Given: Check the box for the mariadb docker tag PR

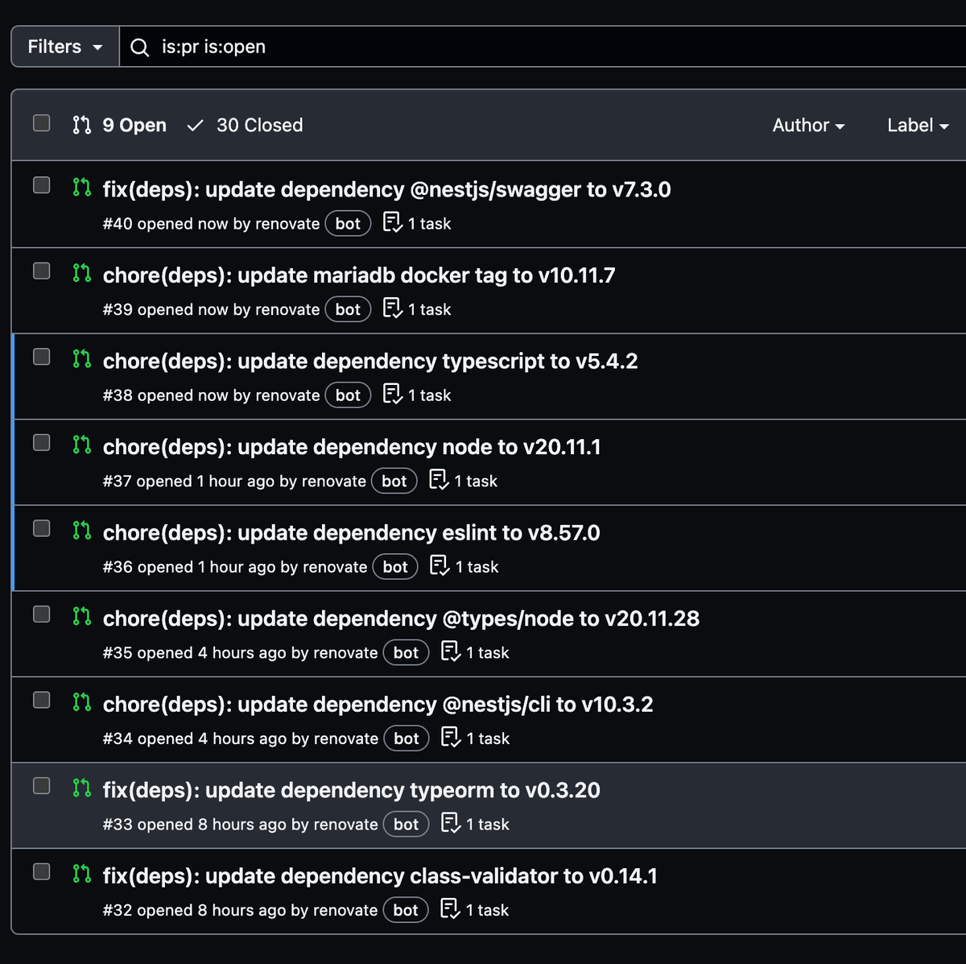Looking at the screenshot, I should 42,271.
